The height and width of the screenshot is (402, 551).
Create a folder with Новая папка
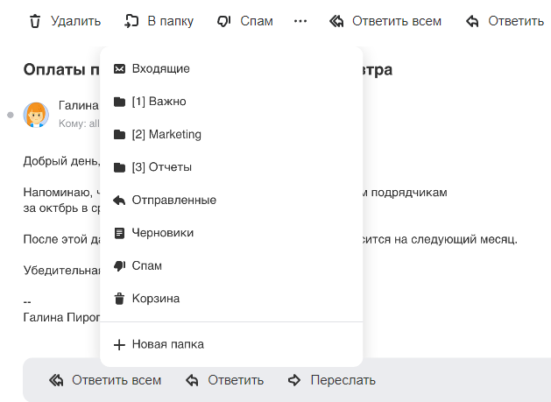coord(167,344)
